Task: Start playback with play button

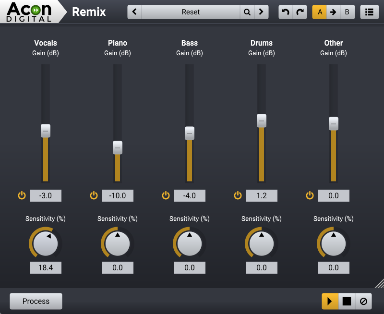Action: [x=330, y=301]
